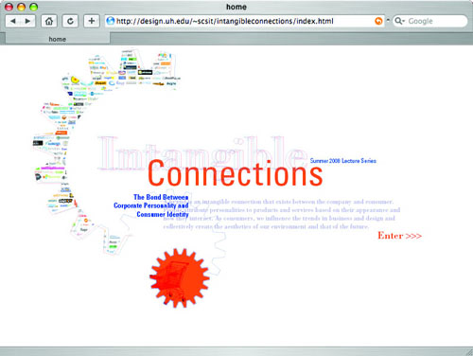Select the 'home' browser tab

(58, 39)
